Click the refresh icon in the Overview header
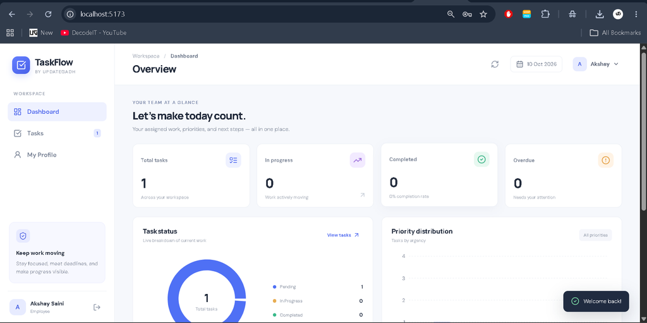647x323 pixels. pyautogui.click(x=495, y=64)
